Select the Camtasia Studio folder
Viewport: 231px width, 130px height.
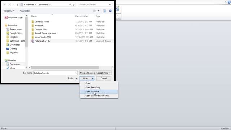42,22
